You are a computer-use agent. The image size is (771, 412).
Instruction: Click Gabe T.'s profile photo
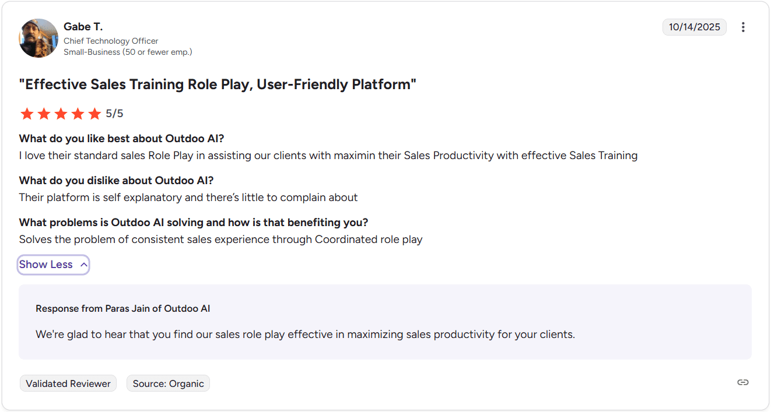coord(38,38)
